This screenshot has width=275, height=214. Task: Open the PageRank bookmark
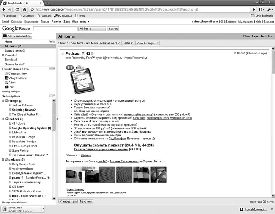point(44,16)
